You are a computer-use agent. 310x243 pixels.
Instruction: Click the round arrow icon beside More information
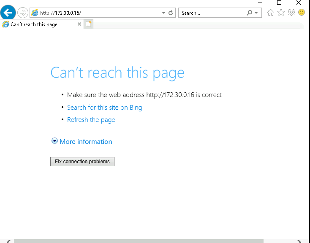pos(54,141)
